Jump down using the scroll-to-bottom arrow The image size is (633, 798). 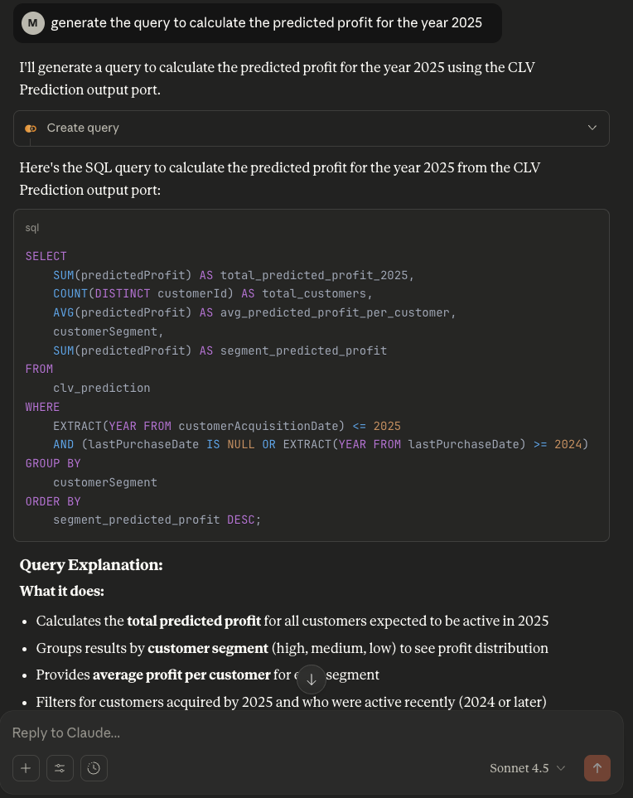pyautogui.click(x=311, y=679)
